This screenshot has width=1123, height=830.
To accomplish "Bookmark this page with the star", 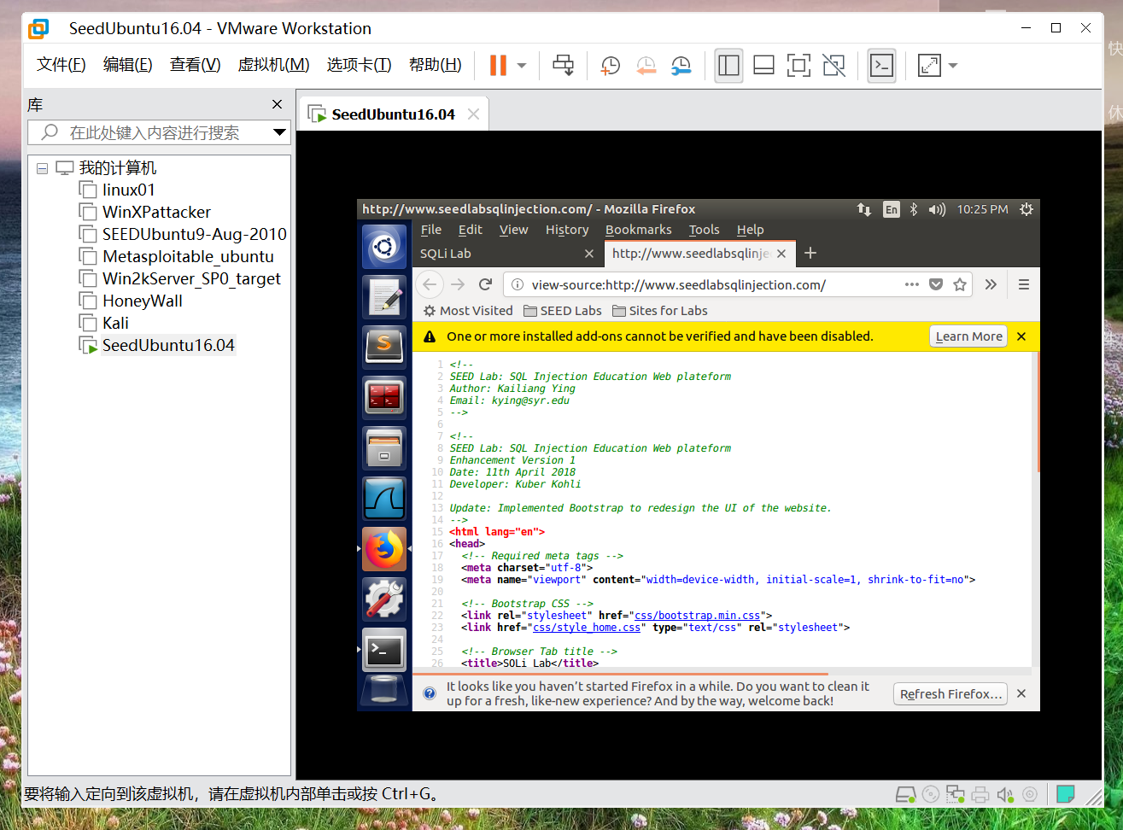I will [960, 284].
